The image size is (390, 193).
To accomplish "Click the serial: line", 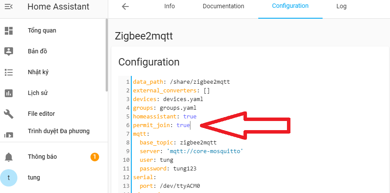I will tap(144, 177).
